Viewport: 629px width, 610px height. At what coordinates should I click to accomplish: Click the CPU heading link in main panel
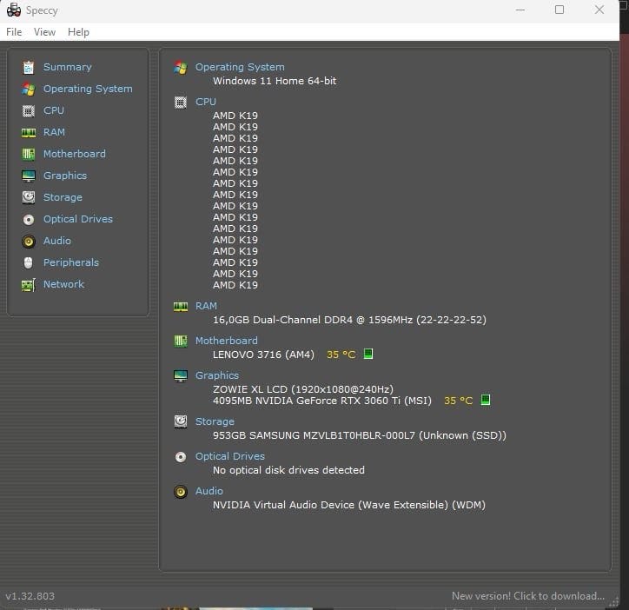(x=206, y=102)
